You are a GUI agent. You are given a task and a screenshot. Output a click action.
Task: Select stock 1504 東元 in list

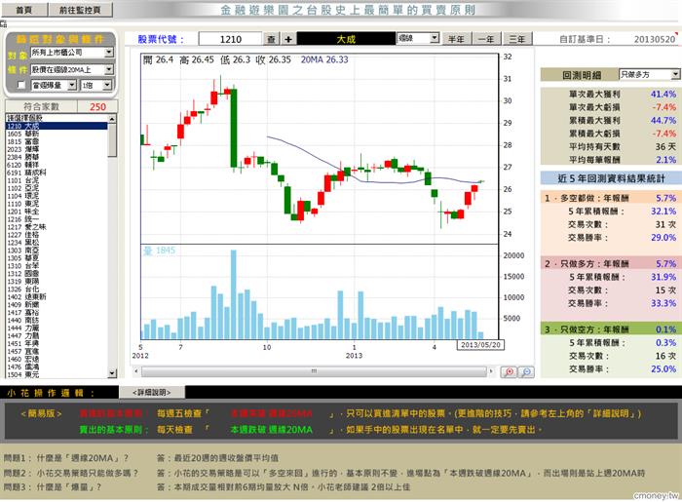click(57, 374)
